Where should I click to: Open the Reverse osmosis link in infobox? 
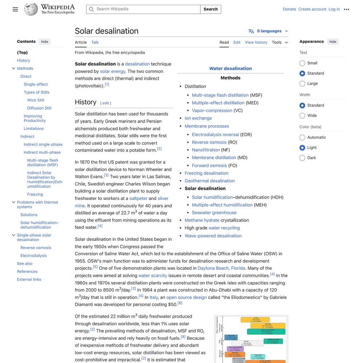click(x=209, y=142)
